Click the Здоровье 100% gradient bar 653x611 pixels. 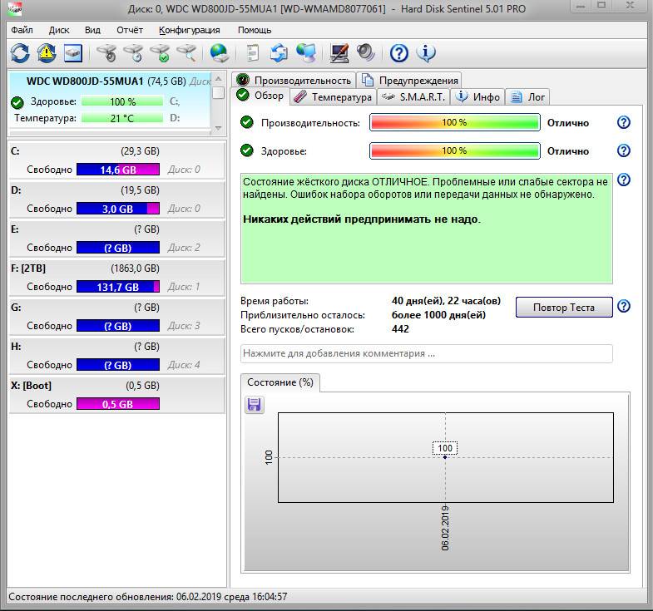454,151
